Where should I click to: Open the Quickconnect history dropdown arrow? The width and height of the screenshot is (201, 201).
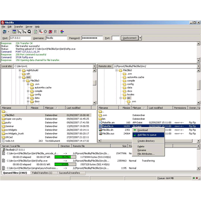140,38
